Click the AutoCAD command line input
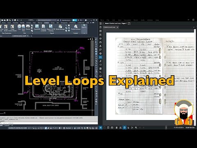197x148 pixels. point(49,123)
